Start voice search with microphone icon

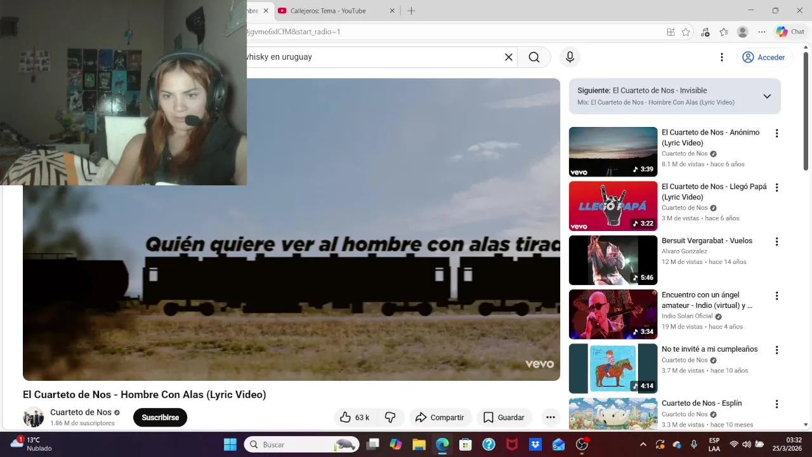click(570, 57)
